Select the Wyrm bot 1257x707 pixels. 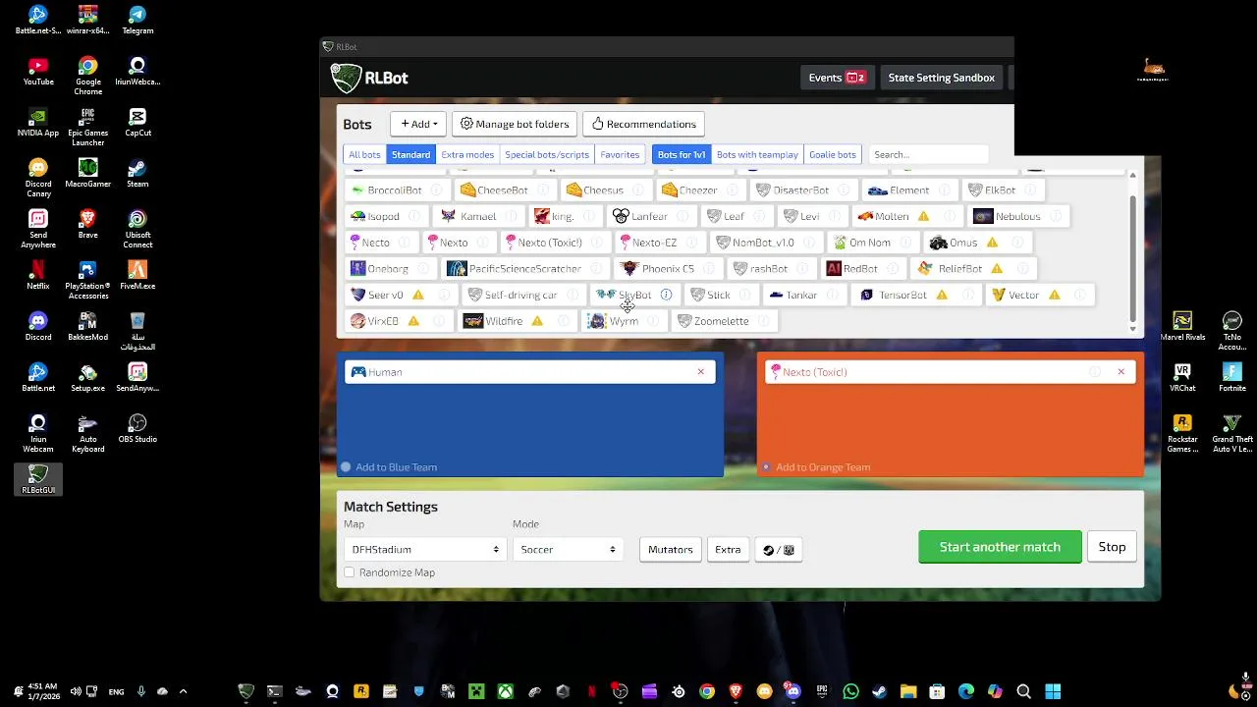pos(623,321)
